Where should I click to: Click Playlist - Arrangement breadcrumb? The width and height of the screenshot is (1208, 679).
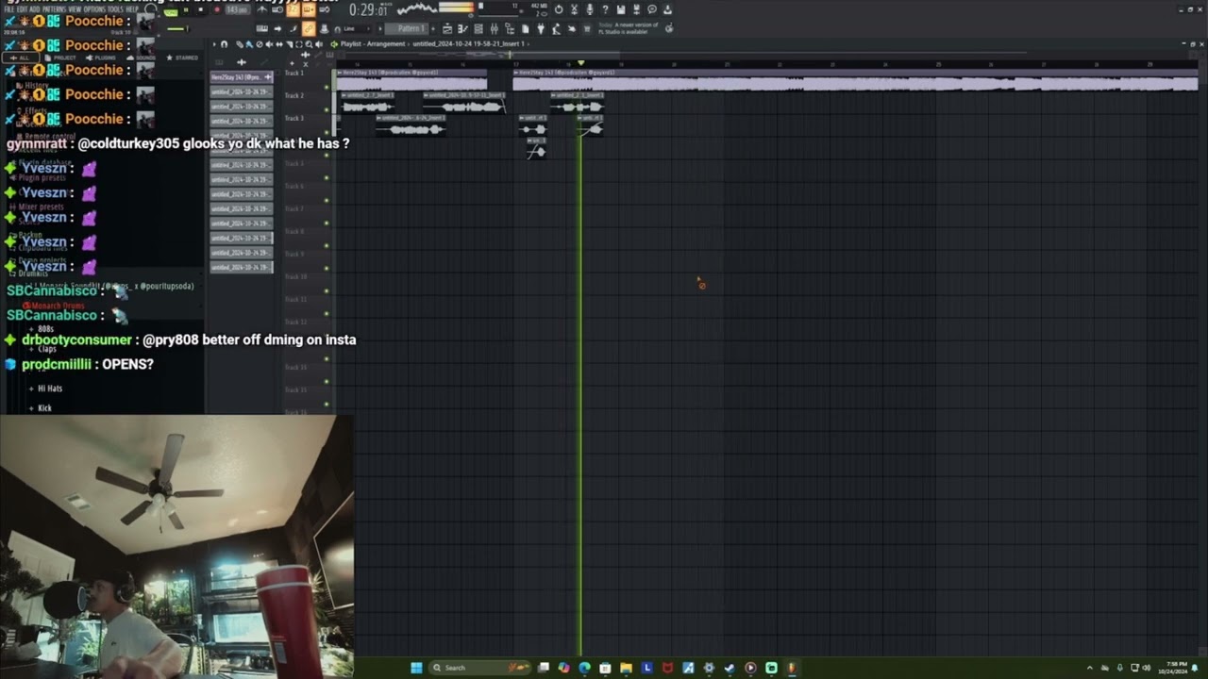pos(373,43)
